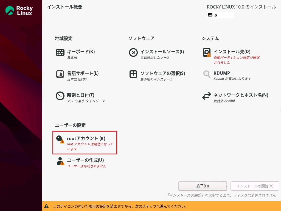The width and height of the screenshot is (281, 211).
Task: Click the warning icon in the orange bar
Action: click(47, 206)
